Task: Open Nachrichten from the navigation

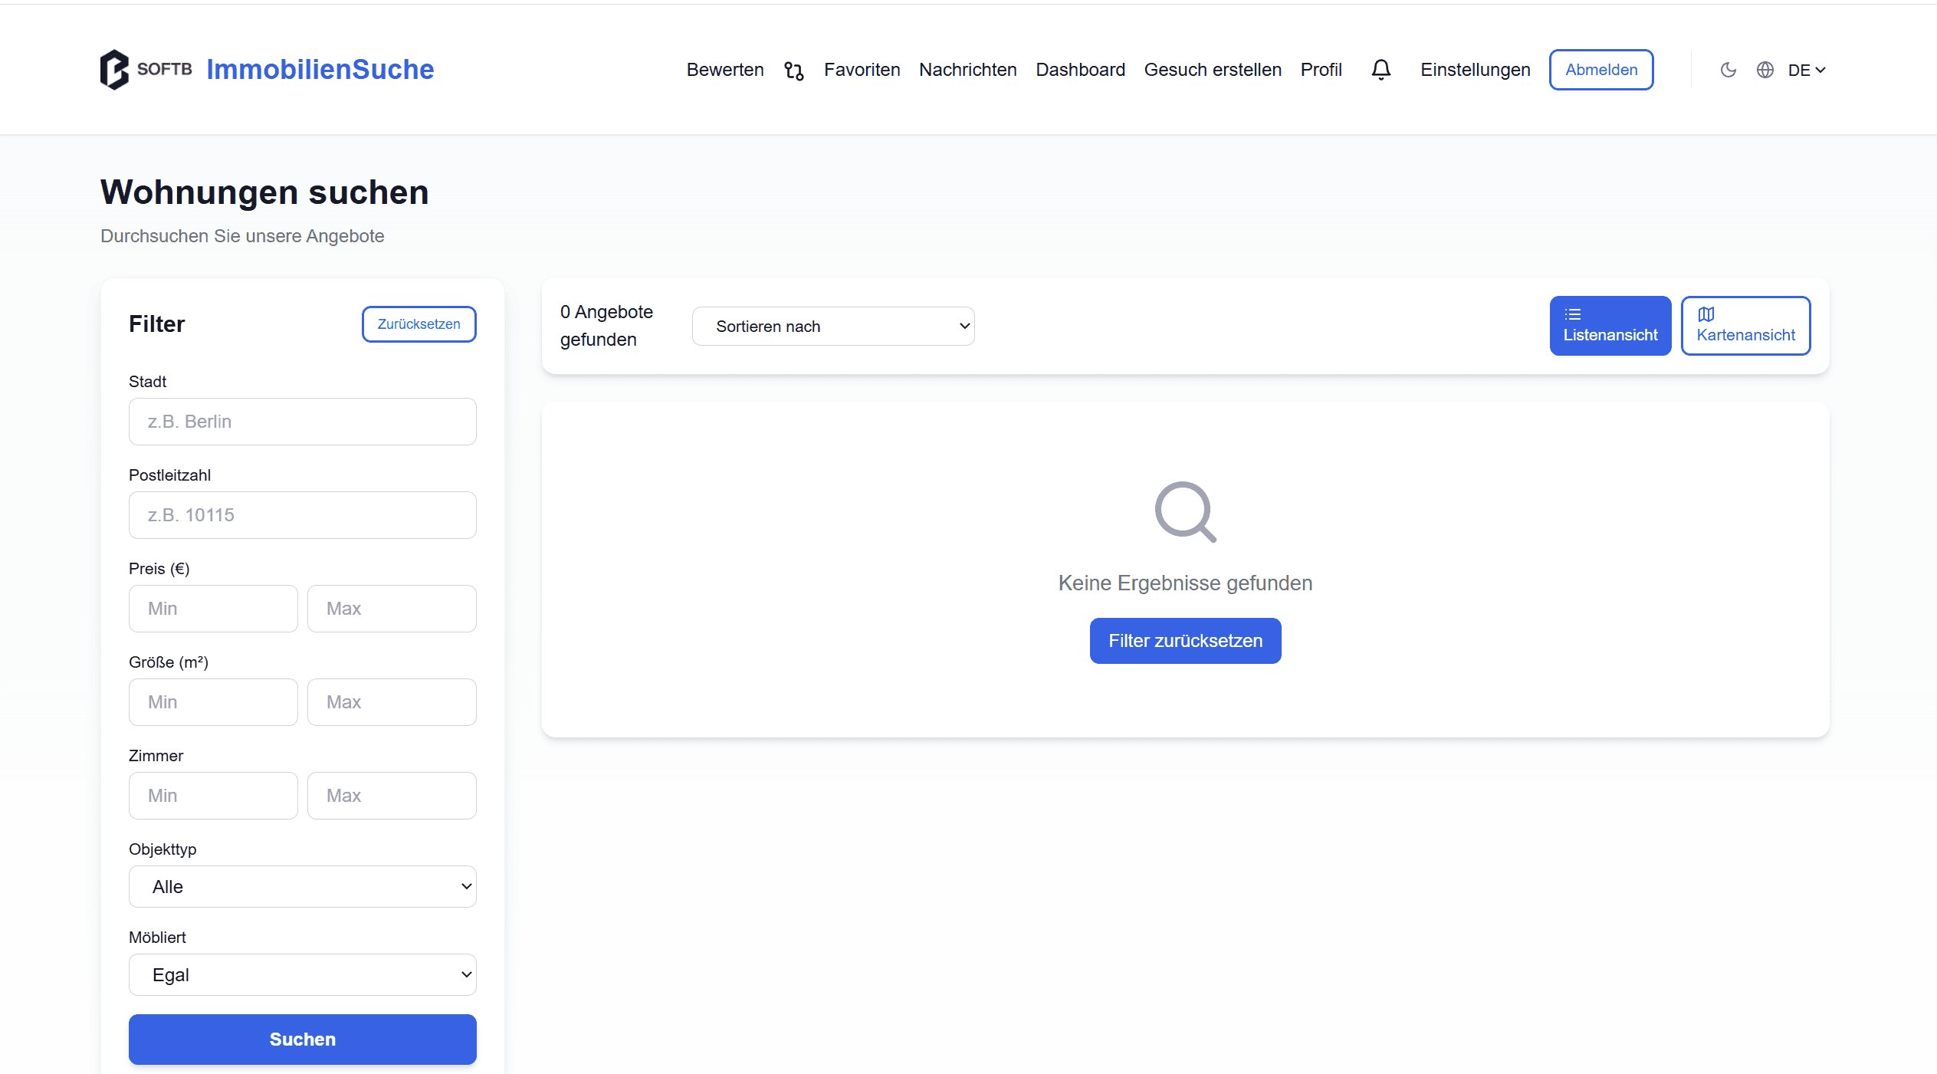Action: coord(967,70)
